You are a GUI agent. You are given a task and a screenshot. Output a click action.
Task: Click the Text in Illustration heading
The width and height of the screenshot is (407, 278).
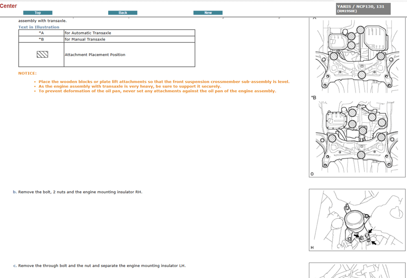click(x=39, y=27)
